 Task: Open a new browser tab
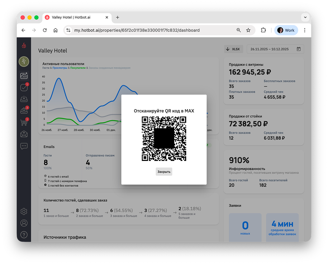pos(118,17)
